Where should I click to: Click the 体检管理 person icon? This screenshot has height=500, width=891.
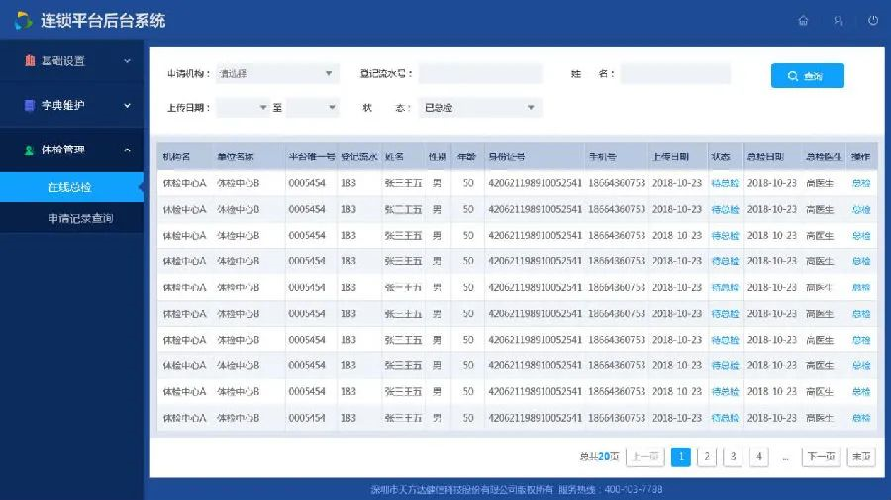pyautogui.click(x=30, y=150)
